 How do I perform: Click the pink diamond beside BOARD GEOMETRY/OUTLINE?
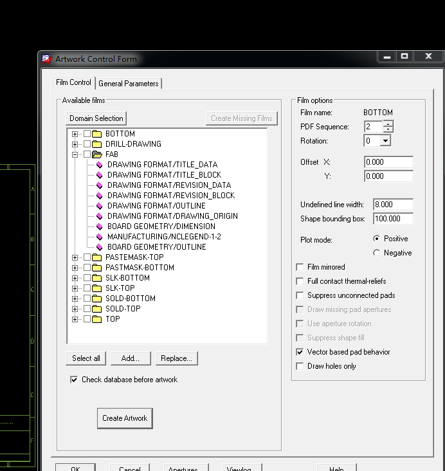point(100,247)
